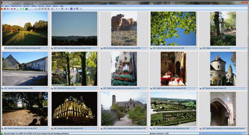The width and height of the screenshot is (249, 135).
Task: Click the red stop circle toolbar icon
Action: point(5,9)
